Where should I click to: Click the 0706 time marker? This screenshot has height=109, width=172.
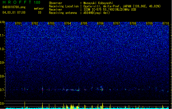[100, 23]
